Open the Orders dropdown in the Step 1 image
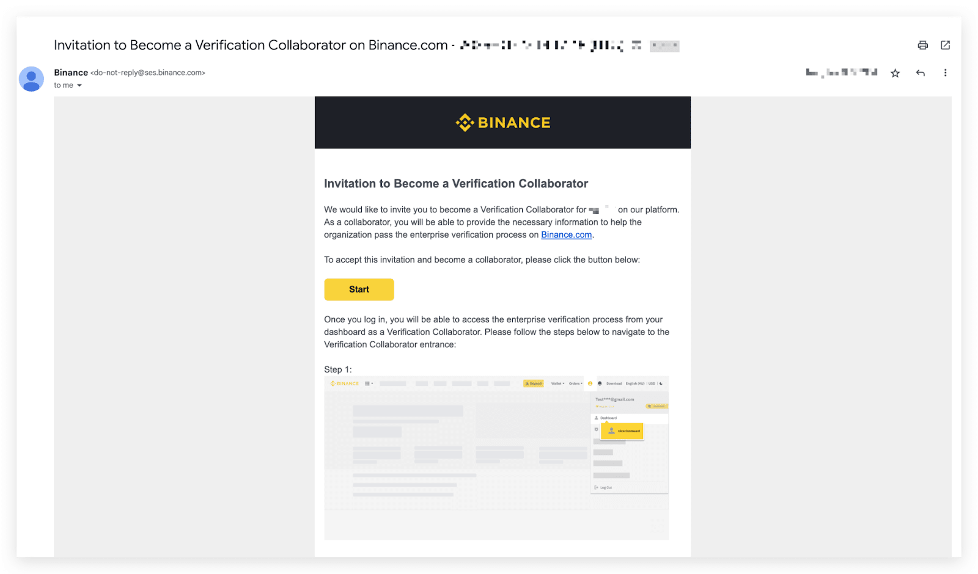Image resolution: width=978 pixels, height=574 pixels. [575, 383]
